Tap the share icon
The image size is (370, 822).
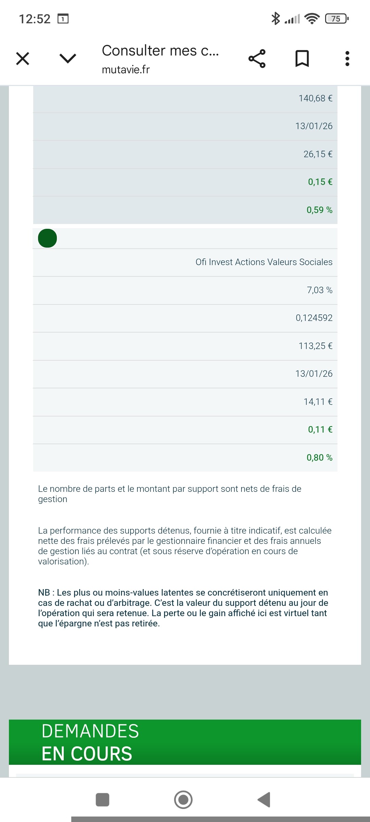pyautogui.click(x=257, y=59)
